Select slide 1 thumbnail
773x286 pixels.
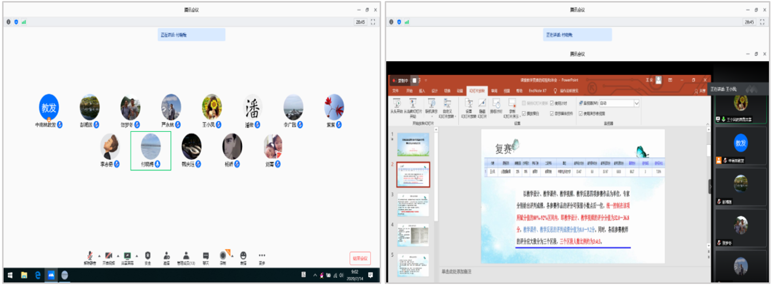coord(413,144)
